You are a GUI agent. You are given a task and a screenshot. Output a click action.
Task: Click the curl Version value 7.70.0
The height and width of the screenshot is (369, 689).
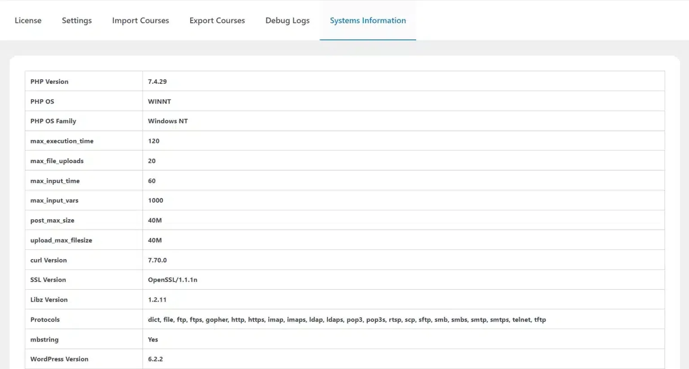click(x=157, y=260)
